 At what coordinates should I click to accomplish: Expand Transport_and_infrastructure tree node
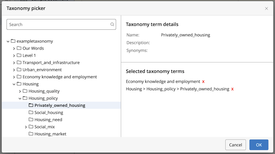[14, 63]
